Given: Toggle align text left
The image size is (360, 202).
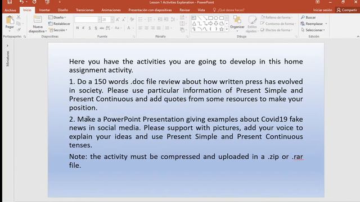Looking at the screenshot, I should tap(140, 28).
